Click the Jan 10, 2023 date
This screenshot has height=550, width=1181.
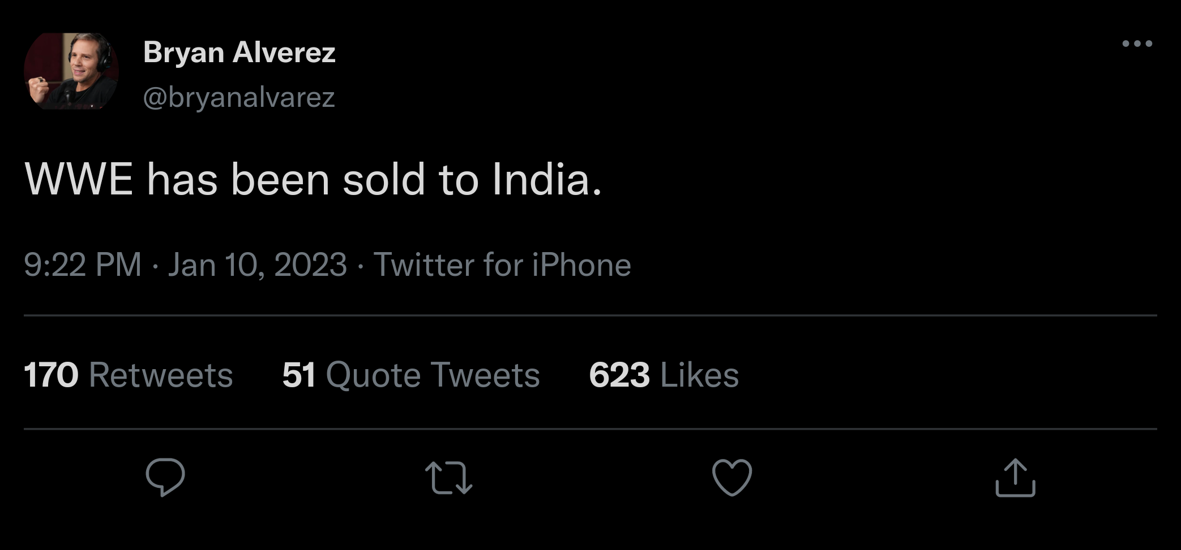tap(257, 265)
